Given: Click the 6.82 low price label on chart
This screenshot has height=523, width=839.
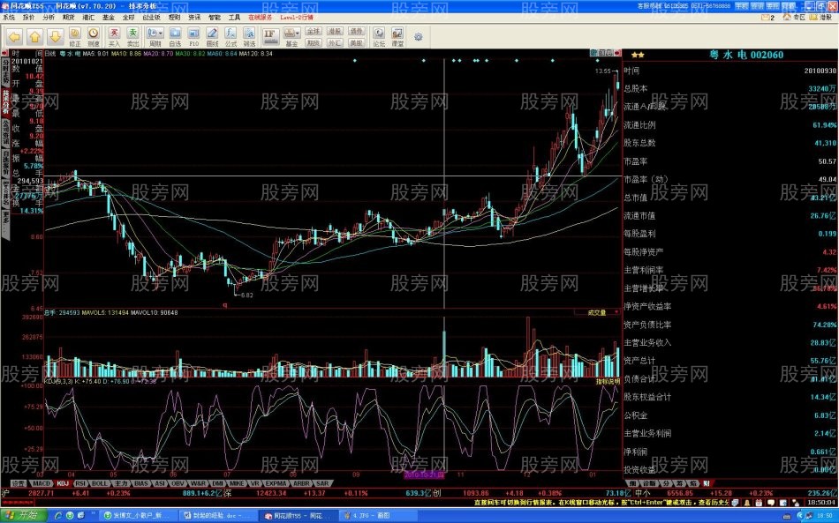Looking at the screenshot, I should click(x=246, y=295).
